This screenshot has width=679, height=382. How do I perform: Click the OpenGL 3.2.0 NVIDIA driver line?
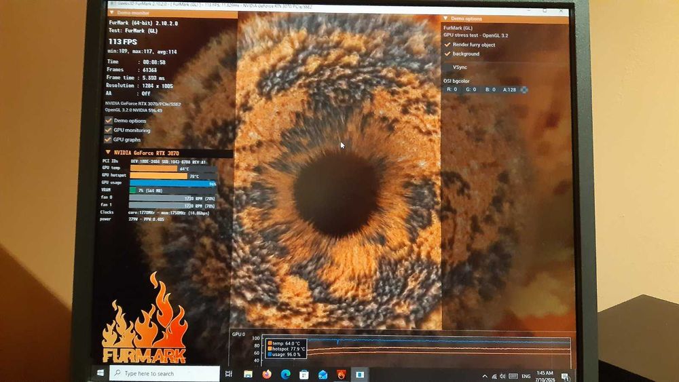tap(134, 111)
